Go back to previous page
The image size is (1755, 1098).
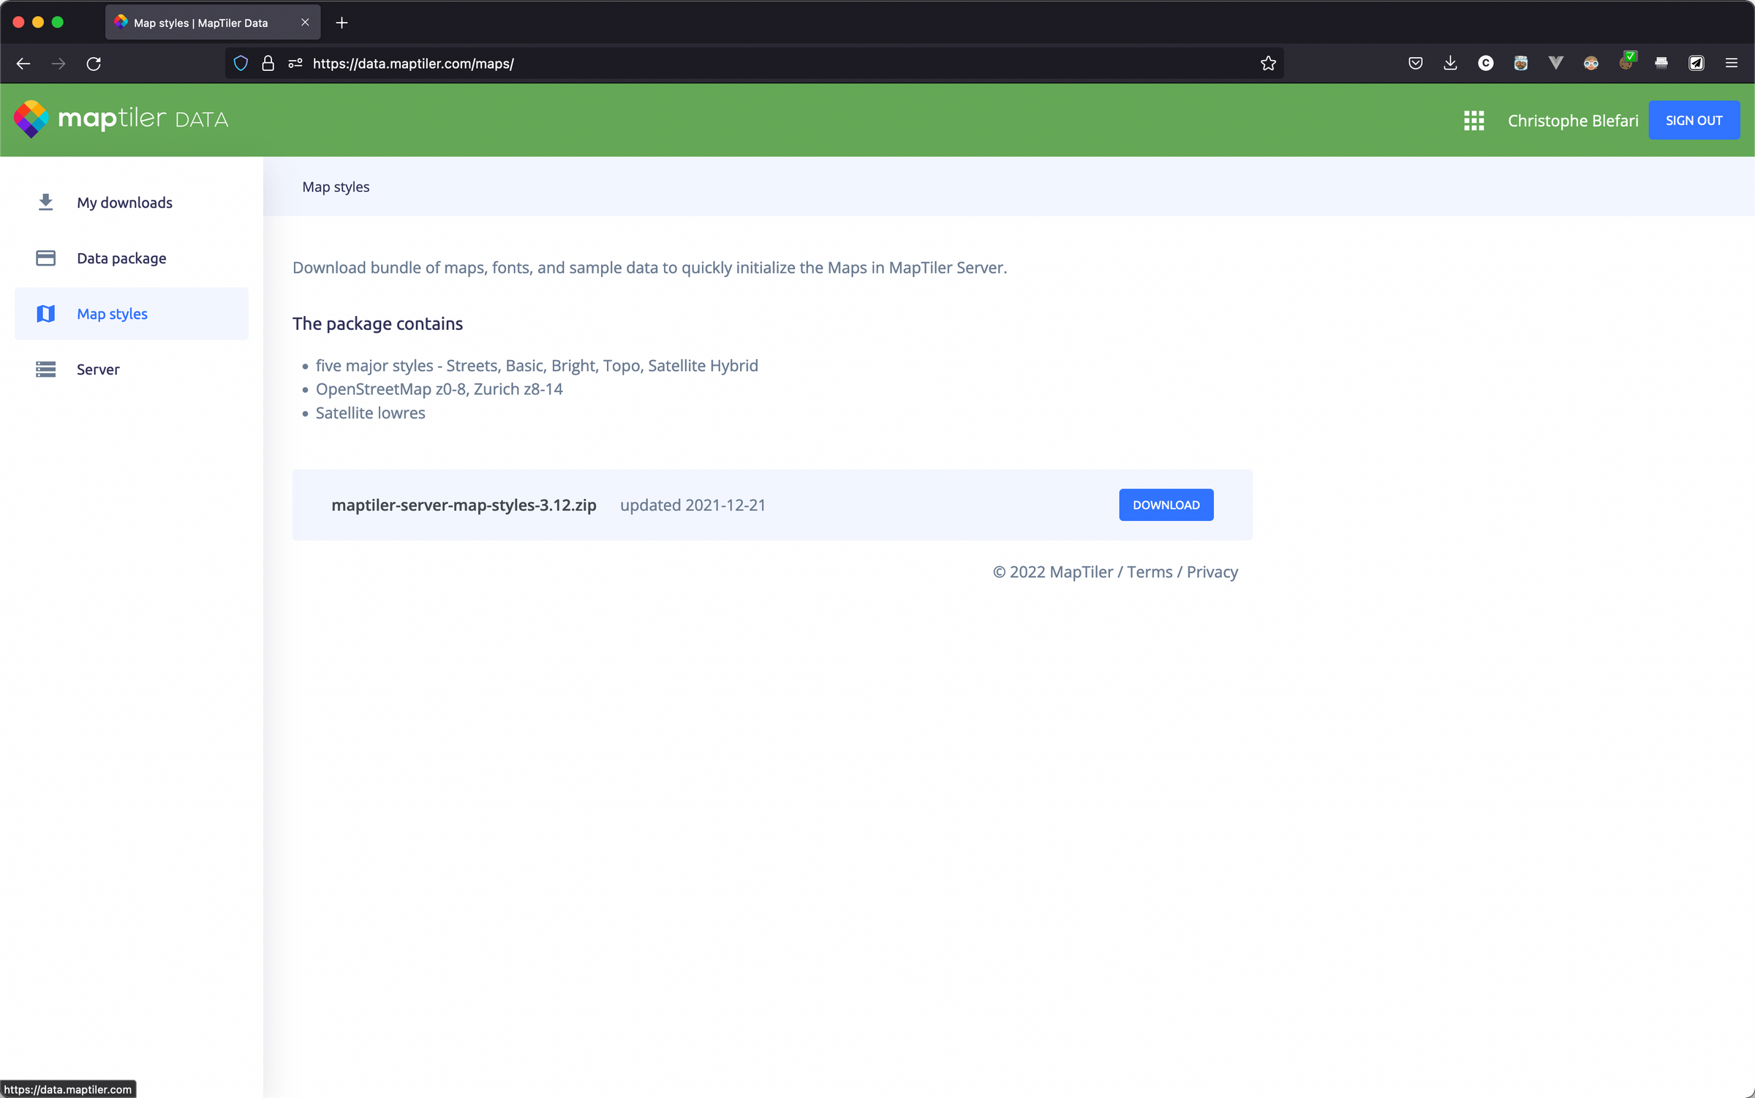pyautogui.click(x=23, y=64)
